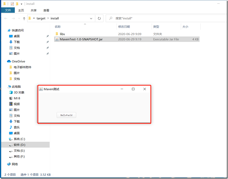Image resolution: width=228 pixels, height=179 pixels.
Task: Click new folder icon in quick access toolbar
Action: click(17, 4)
